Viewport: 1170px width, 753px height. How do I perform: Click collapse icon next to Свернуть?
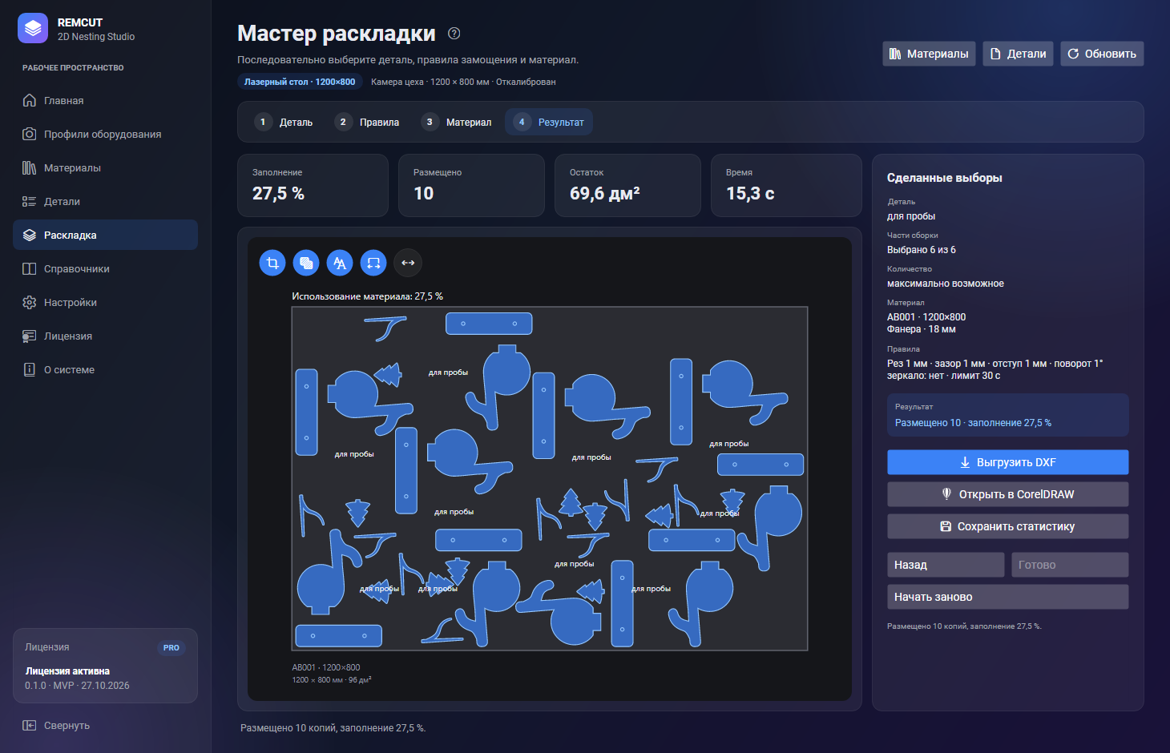click(30, 726)
